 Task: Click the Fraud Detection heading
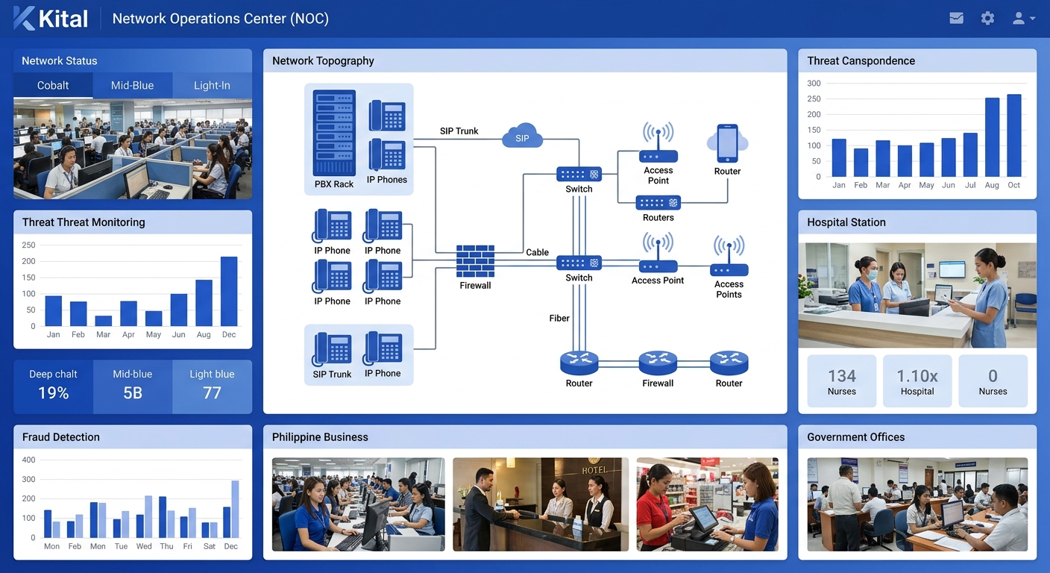tap(61, 436)
